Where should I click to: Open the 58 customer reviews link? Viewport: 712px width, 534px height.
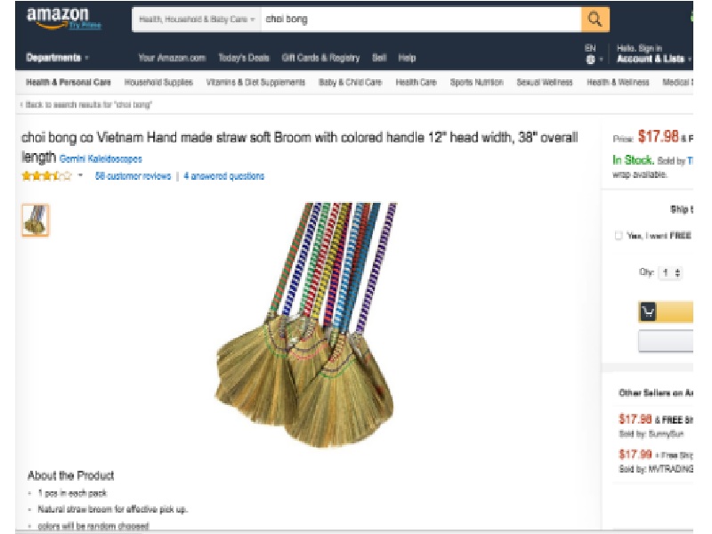pyautogui.click(x=133, y=176)
